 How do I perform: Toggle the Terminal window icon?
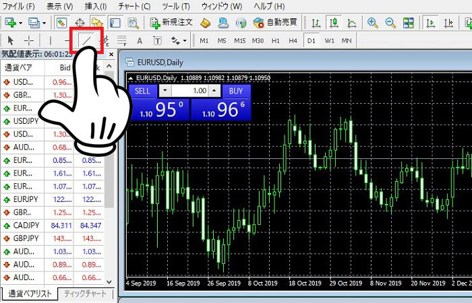pos(115,22)
